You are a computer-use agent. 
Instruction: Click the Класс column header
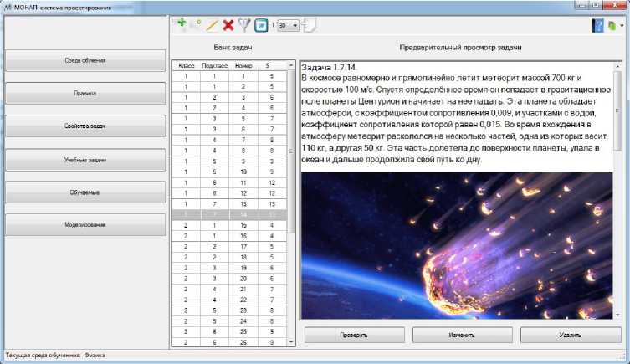[x=186, y=65]
